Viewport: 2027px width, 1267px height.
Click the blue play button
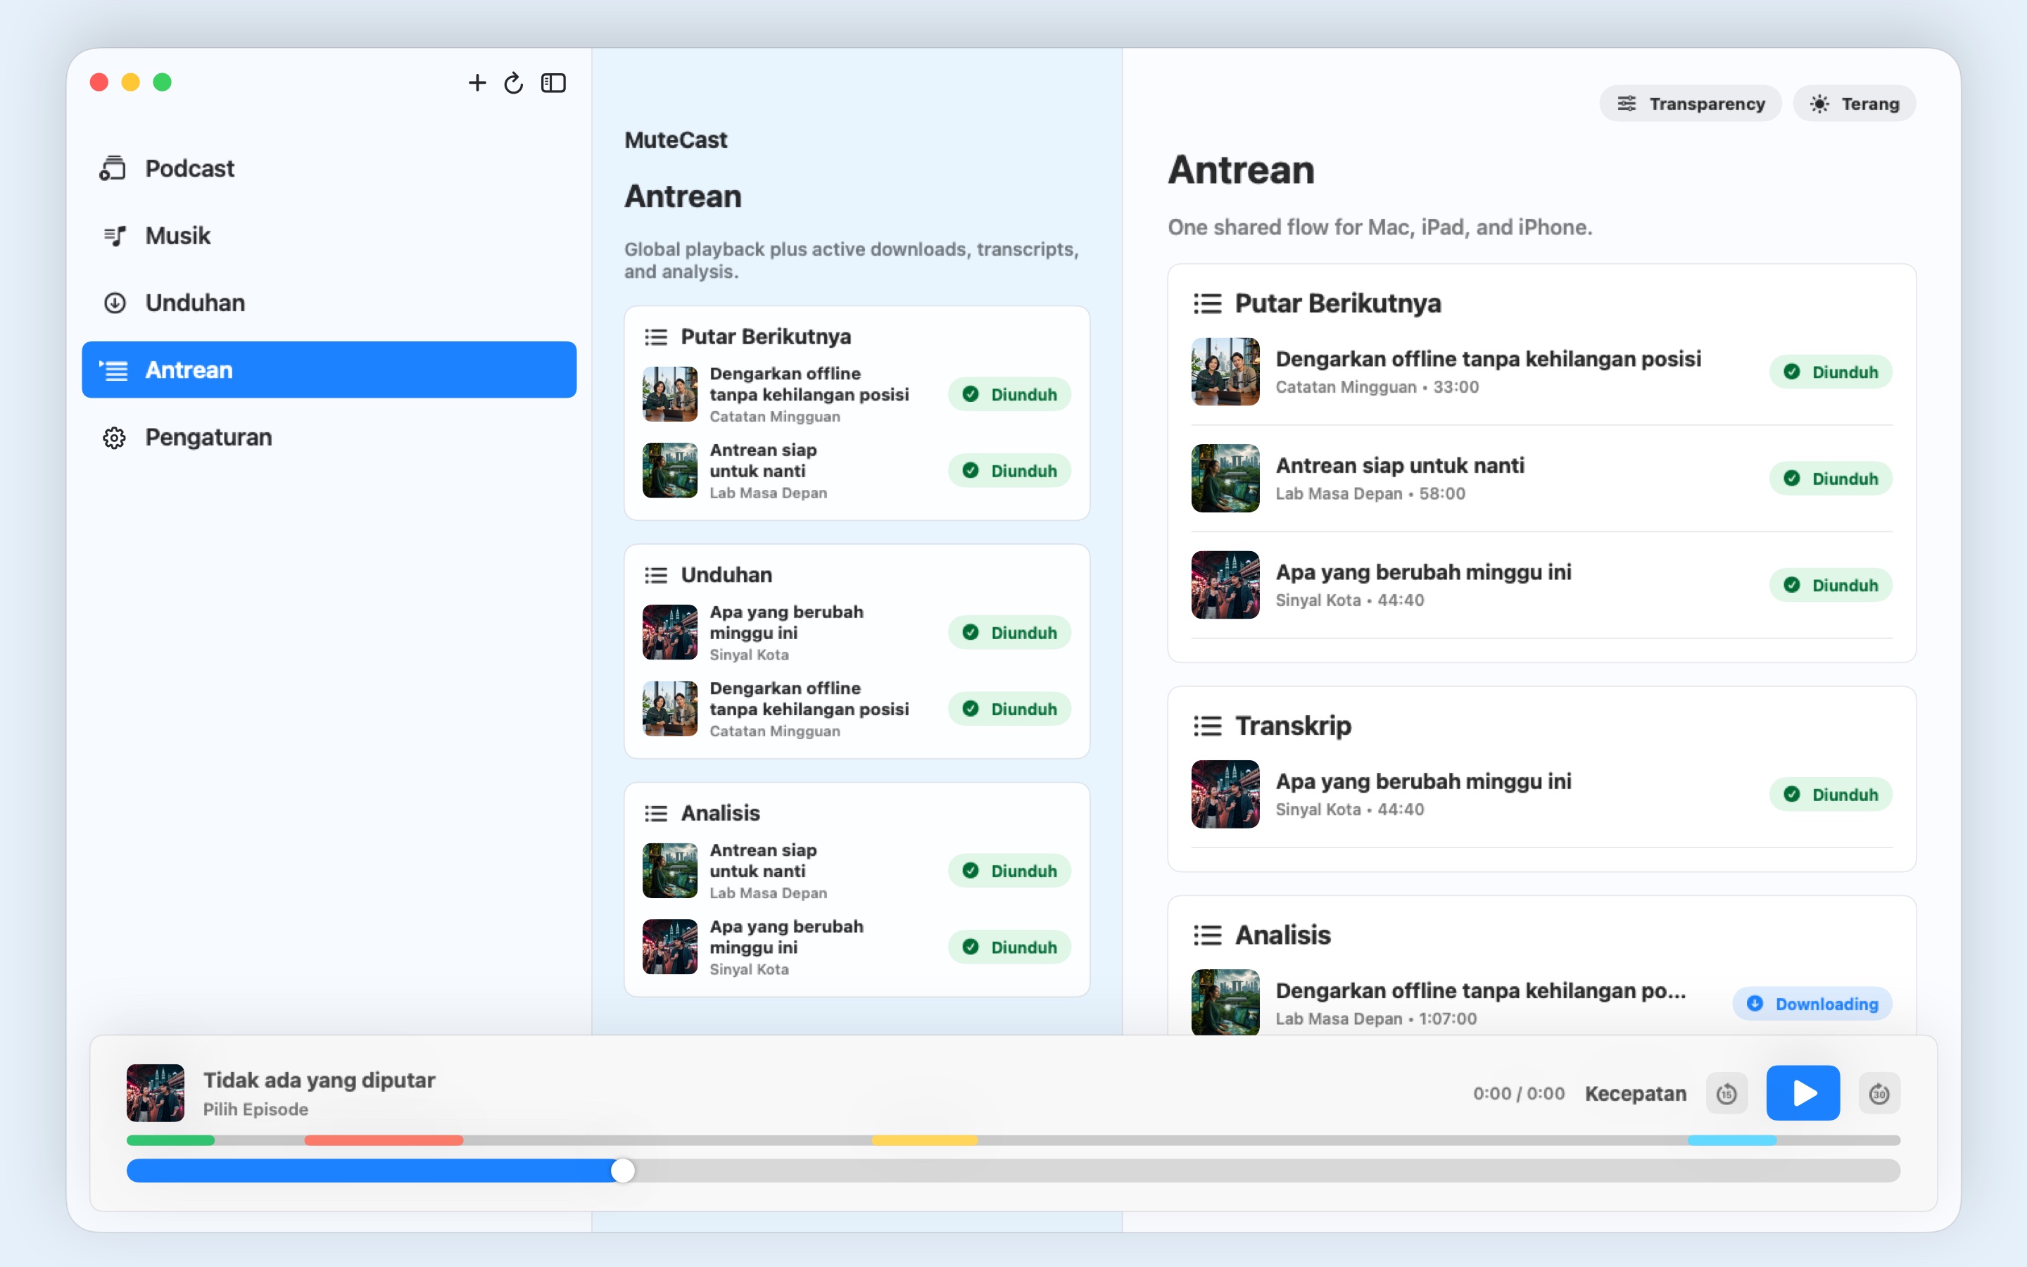1802,1092
